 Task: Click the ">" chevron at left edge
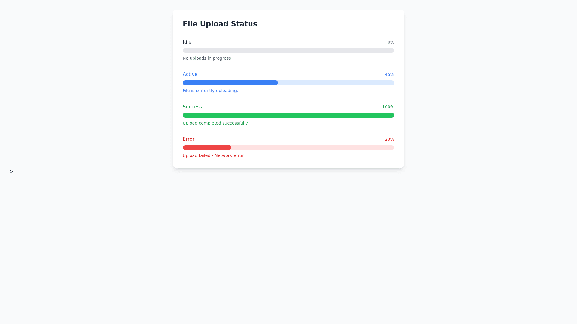tap(11, 172)
